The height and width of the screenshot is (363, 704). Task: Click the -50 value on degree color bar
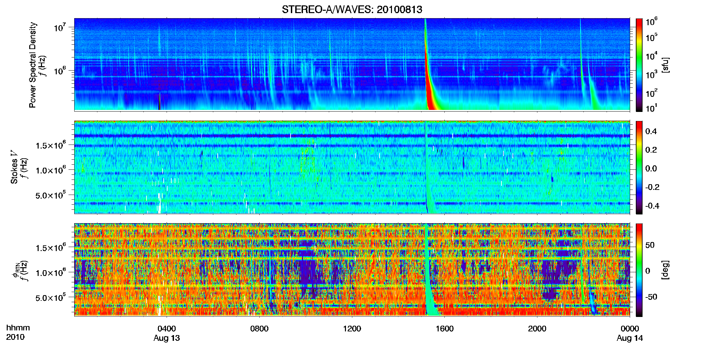[651, 297]
